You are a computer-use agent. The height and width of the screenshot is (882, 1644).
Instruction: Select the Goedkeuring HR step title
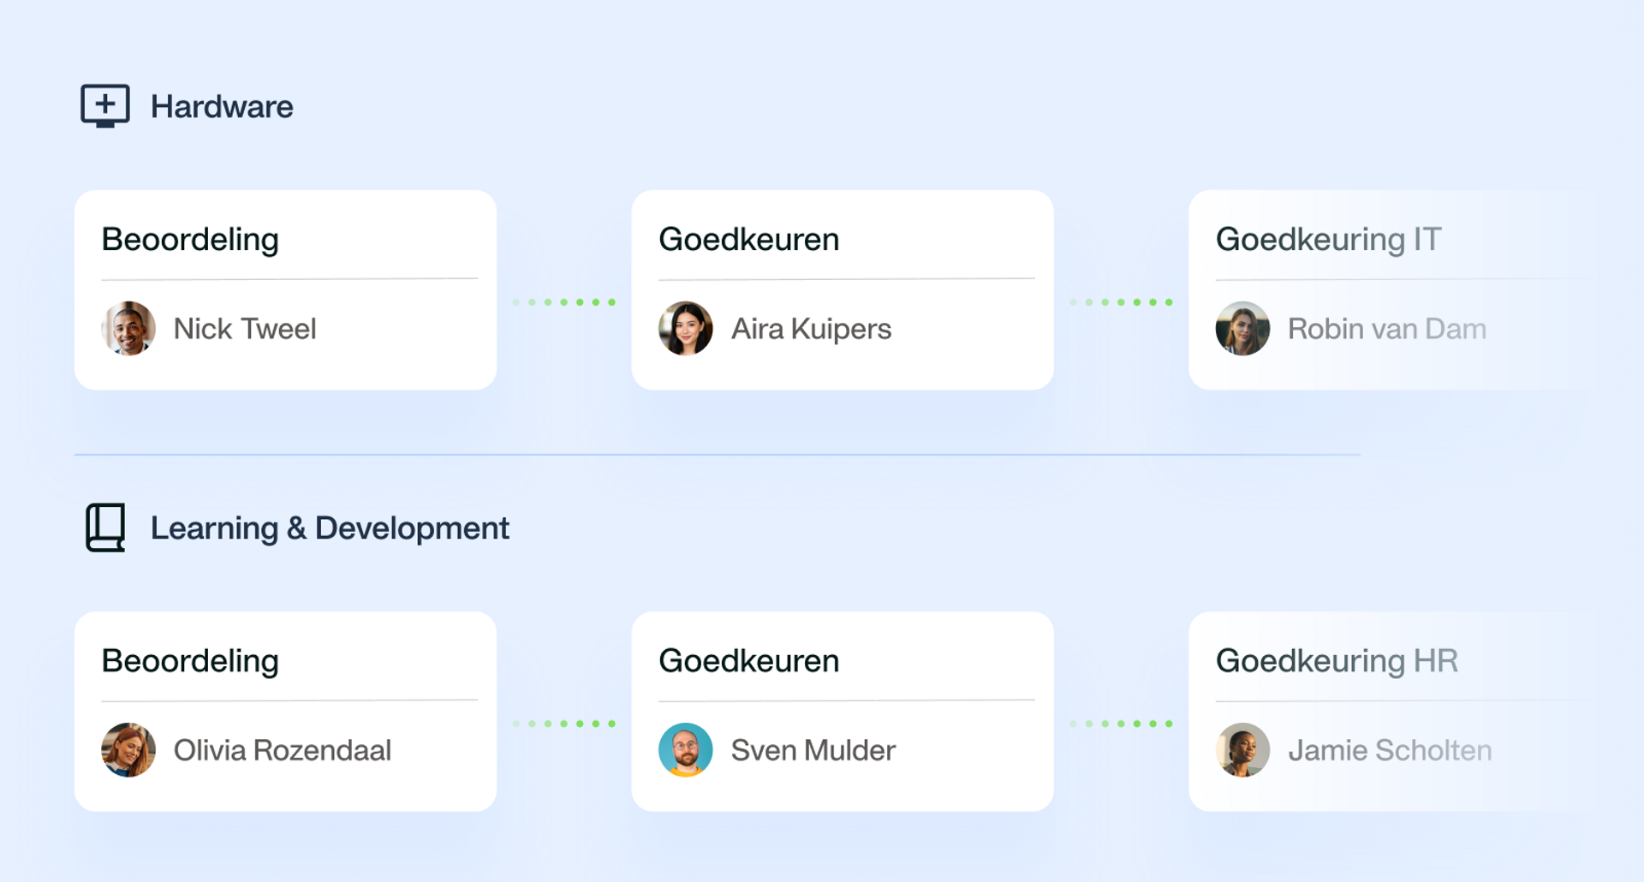pyautogui.click(x=1337, y=661)
